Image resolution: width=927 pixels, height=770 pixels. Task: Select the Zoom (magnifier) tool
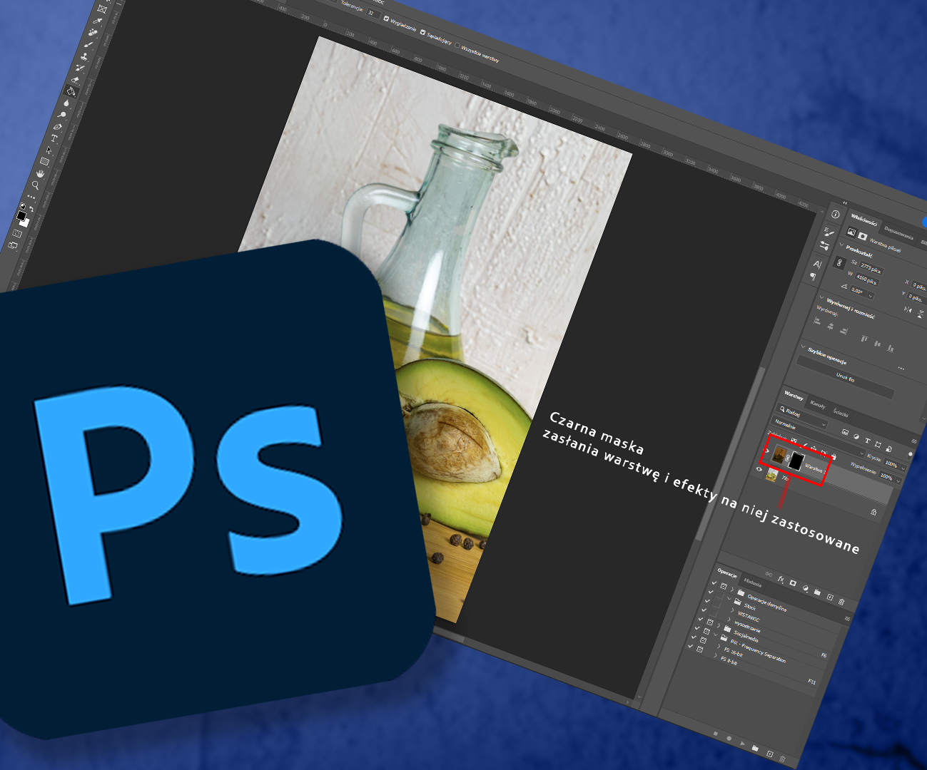point(36,185)
